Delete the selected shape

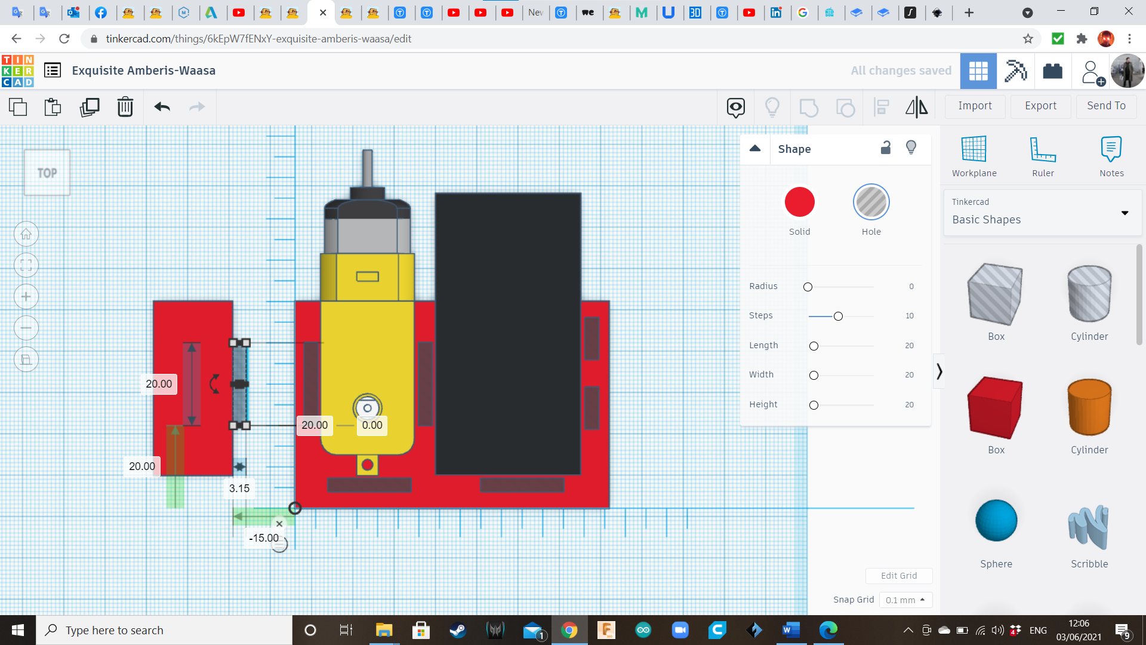[125, 107]
